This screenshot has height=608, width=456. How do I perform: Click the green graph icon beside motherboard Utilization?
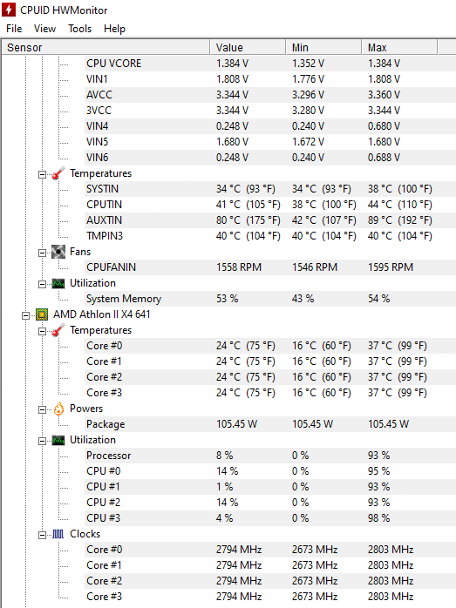click(58, 284)
